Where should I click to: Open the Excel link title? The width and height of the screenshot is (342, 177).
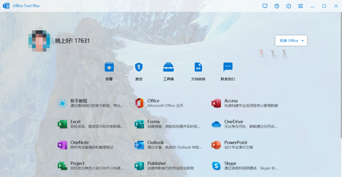[75, 122]
